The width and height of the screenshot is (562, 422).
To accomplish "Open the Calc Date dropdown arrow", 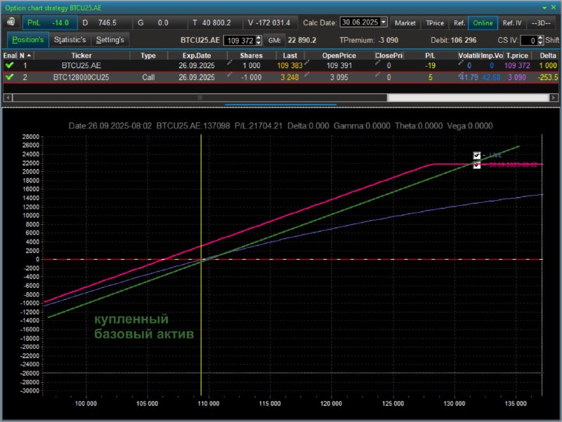I will [384, 22].
